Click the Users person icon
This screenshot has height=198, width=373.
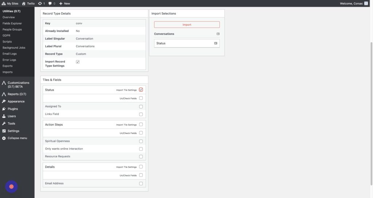[x=4, y=116]
